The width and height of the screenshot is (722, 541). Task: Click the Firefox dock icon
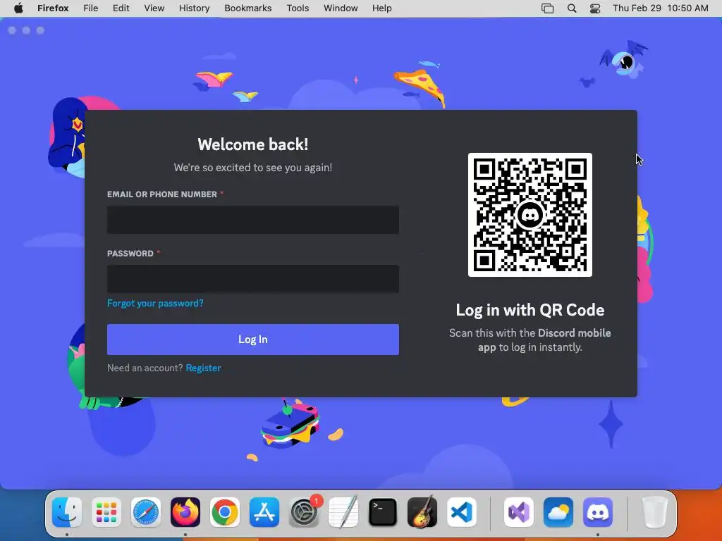point(185,512)
